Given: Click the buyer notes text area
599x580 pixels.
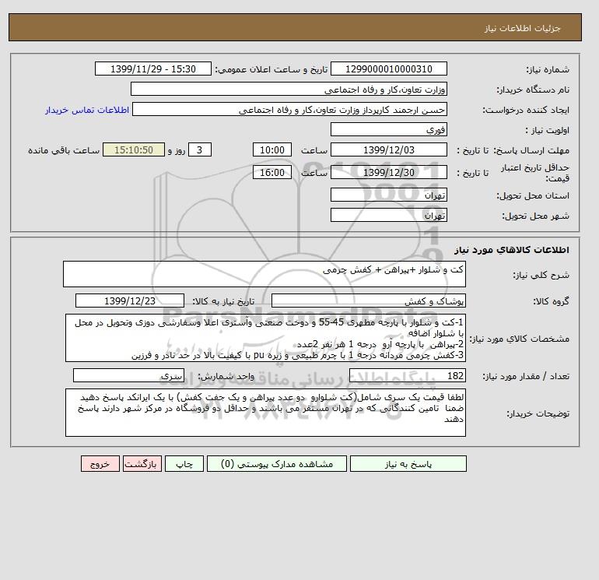Looking at the screenshot, I should 265,413.
